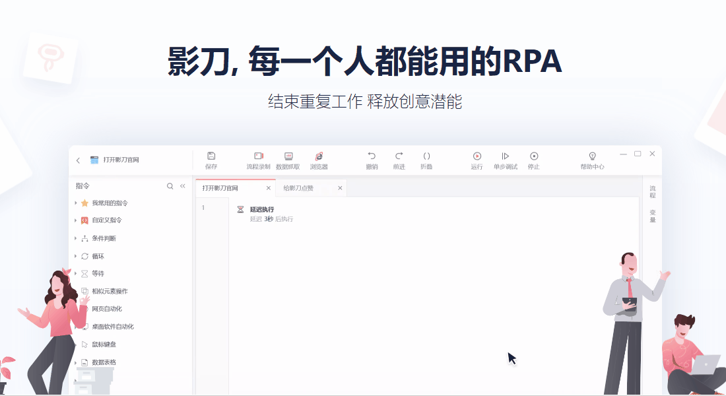Click the hourglass icon of 等待
Screen dimensions: 726x396
point(84,274)
